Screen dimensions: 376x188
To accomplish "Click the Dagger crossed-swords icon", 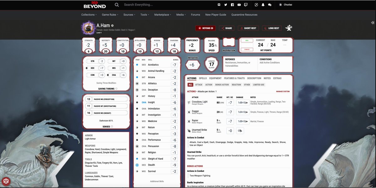I will (189, 112).
